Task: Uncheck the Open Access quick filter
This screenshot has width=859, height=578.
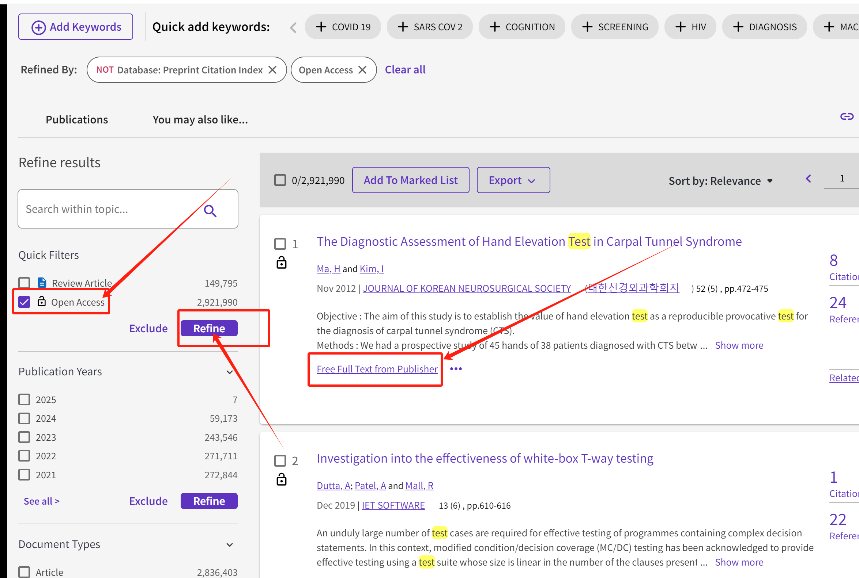Action: pos(25,302)
